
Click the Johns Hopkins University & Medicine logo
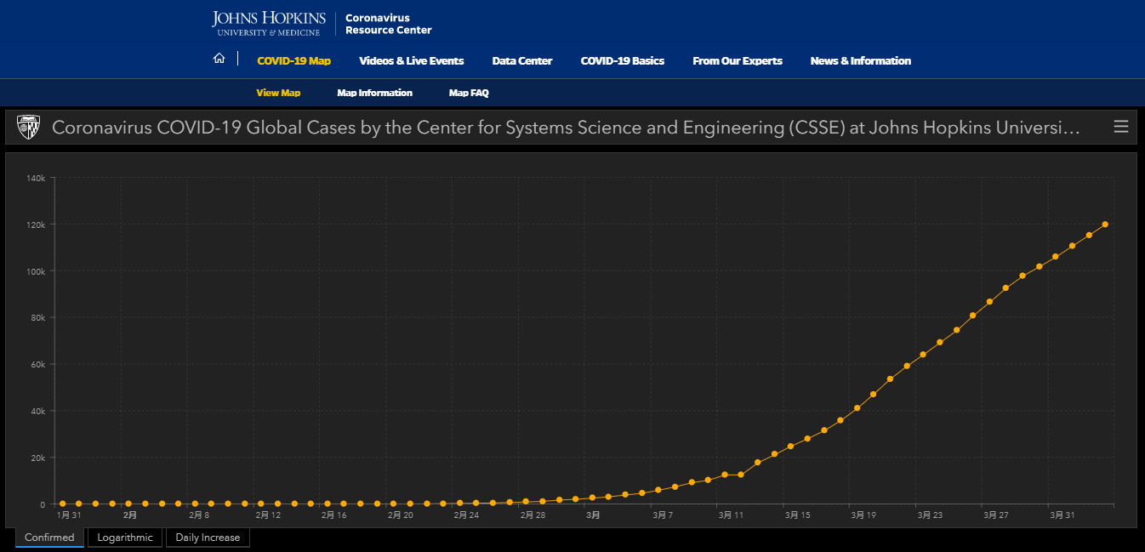pos(269,23)
